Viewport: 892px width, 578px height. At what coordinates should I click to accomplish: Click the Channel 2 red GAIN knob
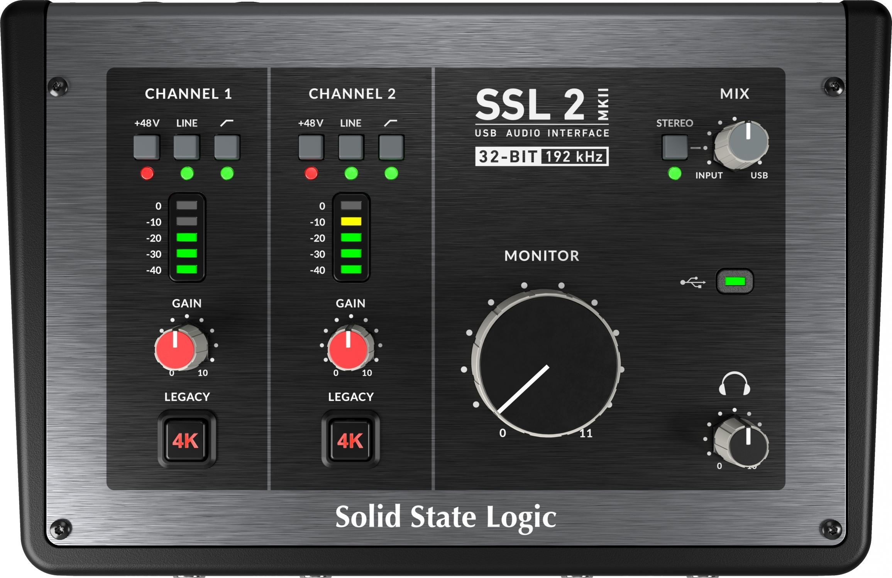tap(348, 349)
